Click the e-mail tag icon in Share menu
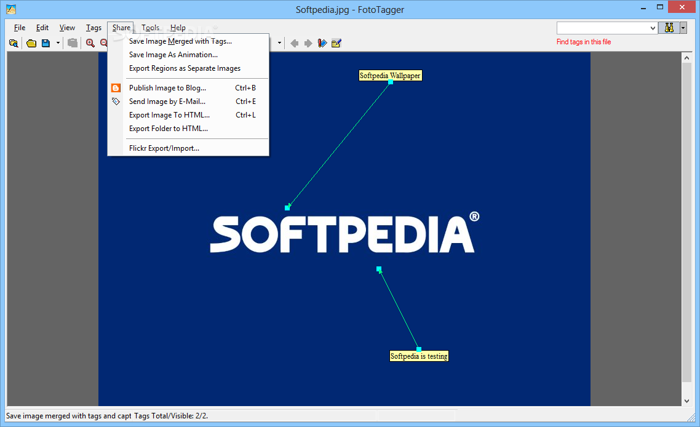700x427 pixels. tap(116, 102)
